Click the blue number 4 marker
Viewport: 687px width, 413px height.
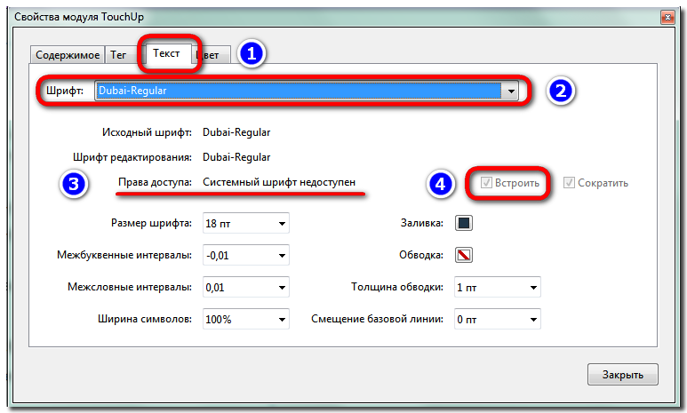440,184
